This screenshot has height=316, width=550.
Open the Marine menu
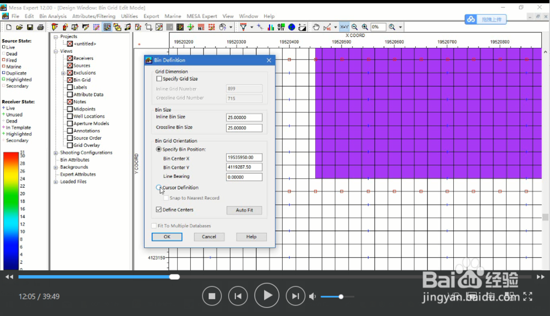click(173, 16)
